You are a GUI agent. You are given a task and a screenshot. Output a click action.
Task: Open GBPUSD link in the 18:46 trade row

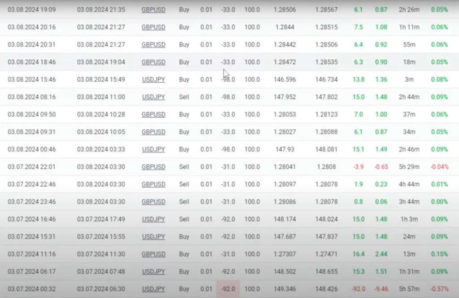(x=153, y=62)
